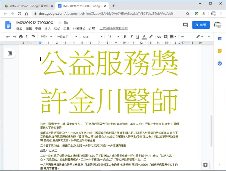226x171 pixels.
Task: Click the blue 共用 share button
Action: coord(201,25)
